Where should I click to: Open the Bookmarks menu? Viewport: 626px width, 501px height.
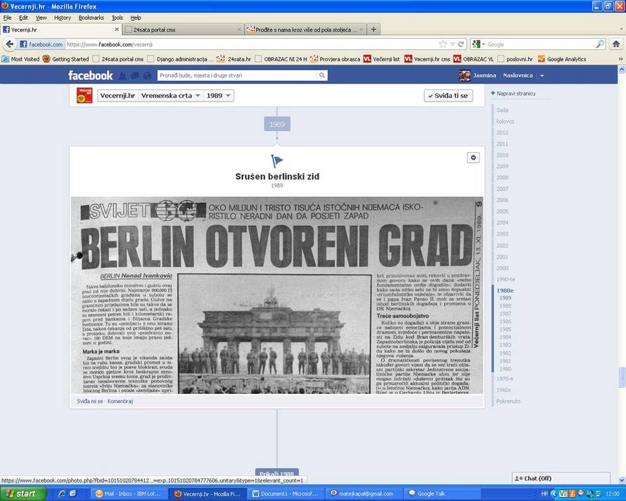click(91, 18)
